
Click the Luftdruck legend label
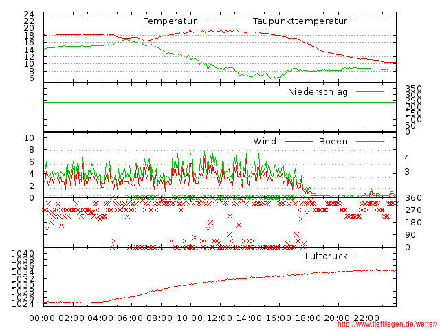click(327, 256)
